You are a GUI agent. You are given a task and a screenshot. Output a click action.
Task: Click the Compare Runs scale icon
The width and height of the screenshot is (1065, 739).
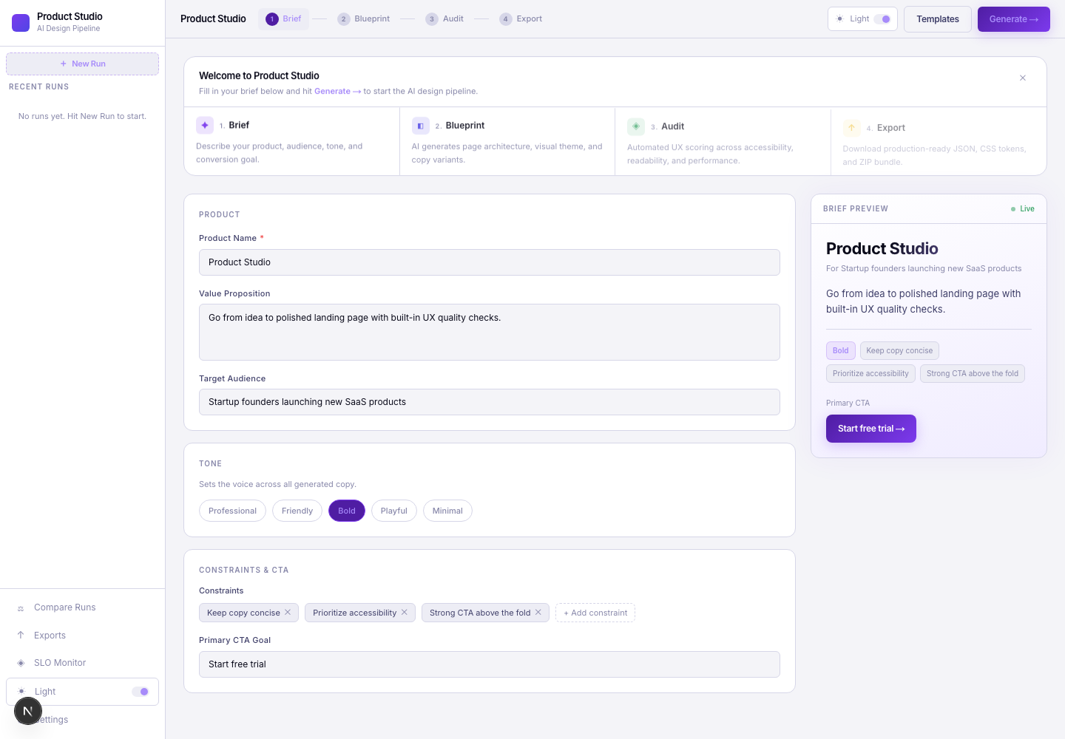21,607
